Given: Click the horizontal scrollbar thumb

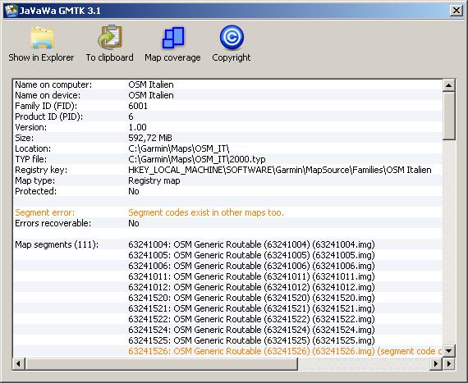Looking at the screenshot, I should 162,363.
